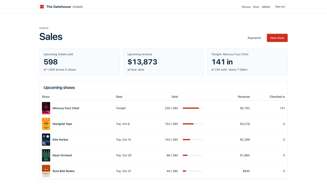Select the Admin nav item
The width and height of the screenshot is (327, 184).
click(x=266, y=7)
